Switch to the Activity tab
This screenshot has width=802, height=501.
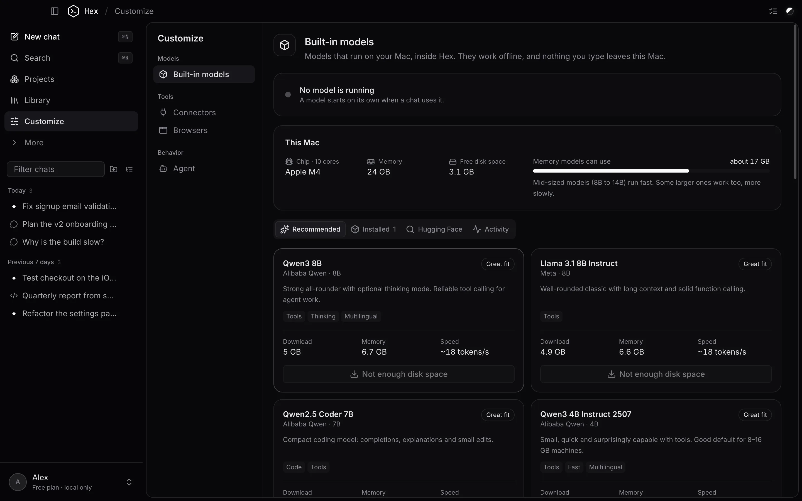[x=491, y=229]
